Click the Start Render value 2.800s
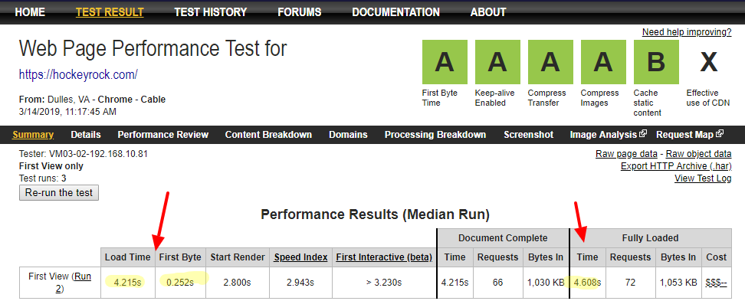 coord(237,283)
